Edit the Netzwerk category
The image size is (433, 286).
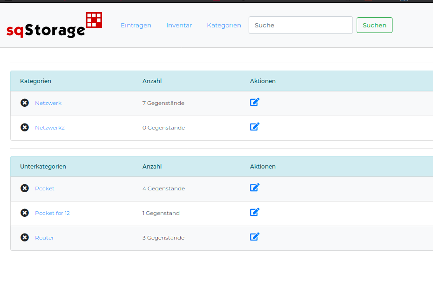[x=255, y=102]
